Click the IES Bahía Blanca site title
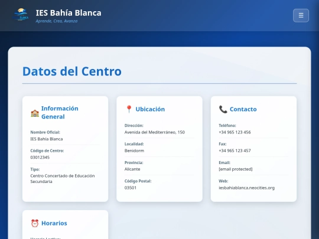This screenshot has width=319, height=239. tap(69, 13)
